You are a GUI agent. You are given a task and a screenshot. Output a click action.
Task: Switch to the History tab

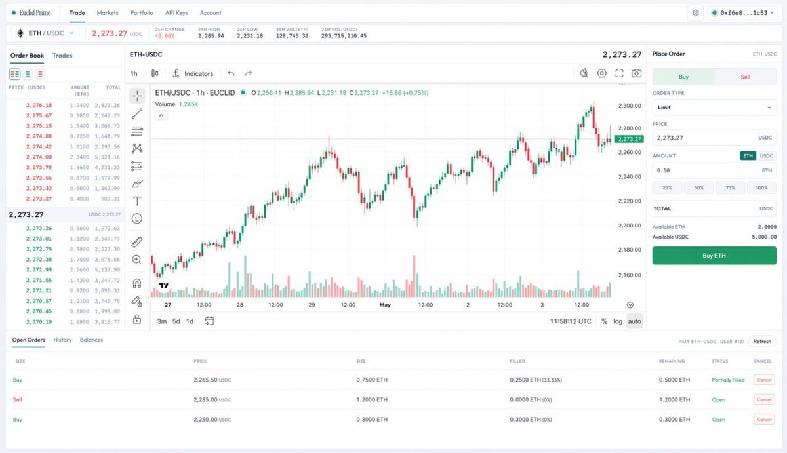[62, 340]
